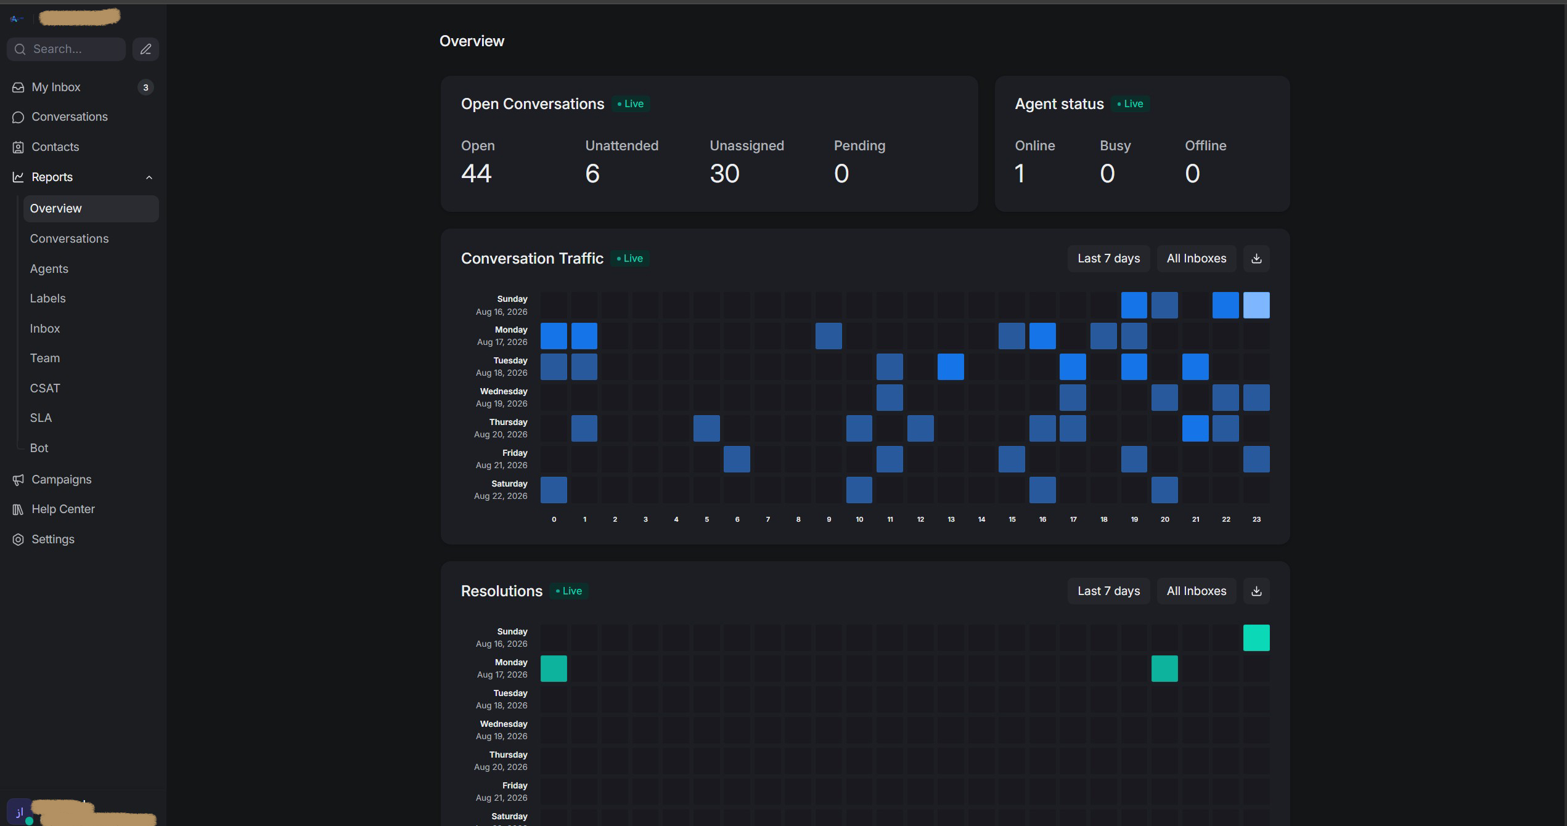The image size is (1567, 826).
Task: Open Last 7 days dropdown in Conversation Traffic
Action: coord(1108,259)
